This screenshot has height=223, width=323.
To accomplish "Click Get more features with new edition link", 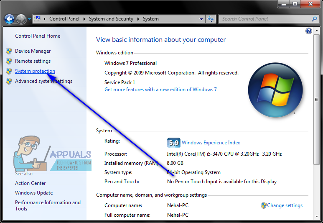I will tap(160, 90).
